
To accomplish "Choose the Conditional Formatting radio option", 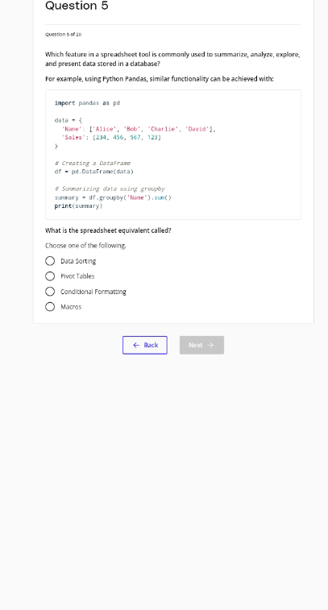I will [x=50, y=292].
